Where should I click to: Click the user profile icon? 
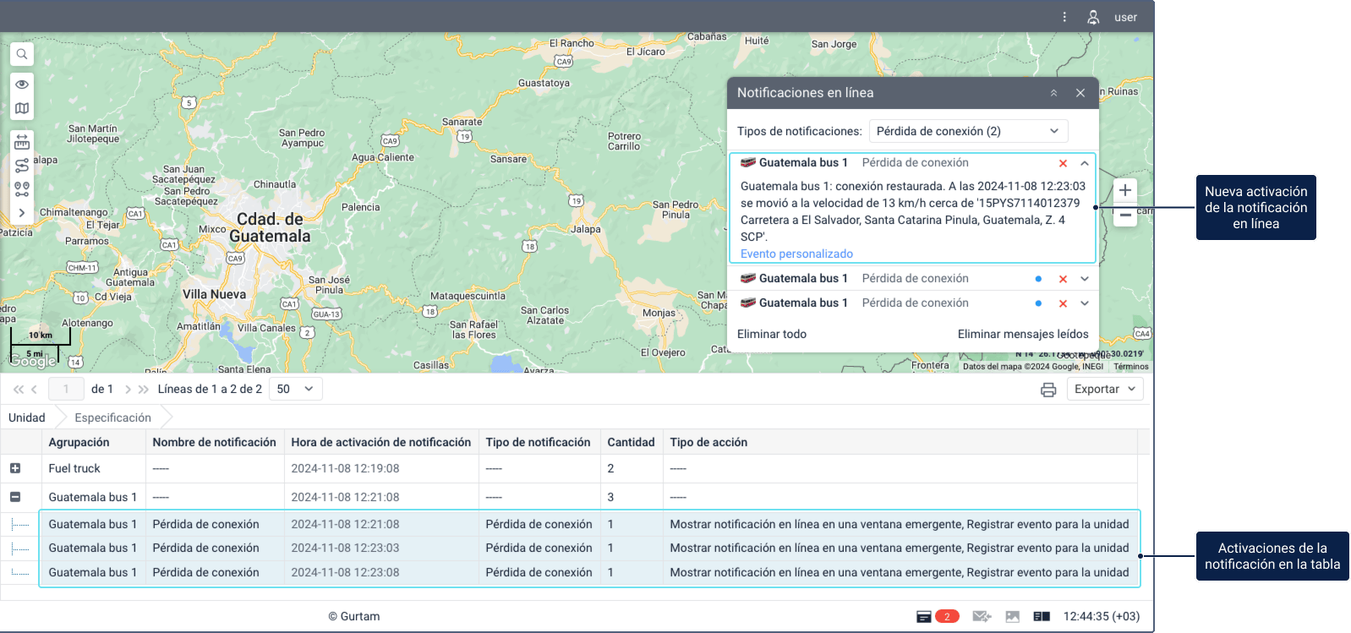(x=1093, y=17)
